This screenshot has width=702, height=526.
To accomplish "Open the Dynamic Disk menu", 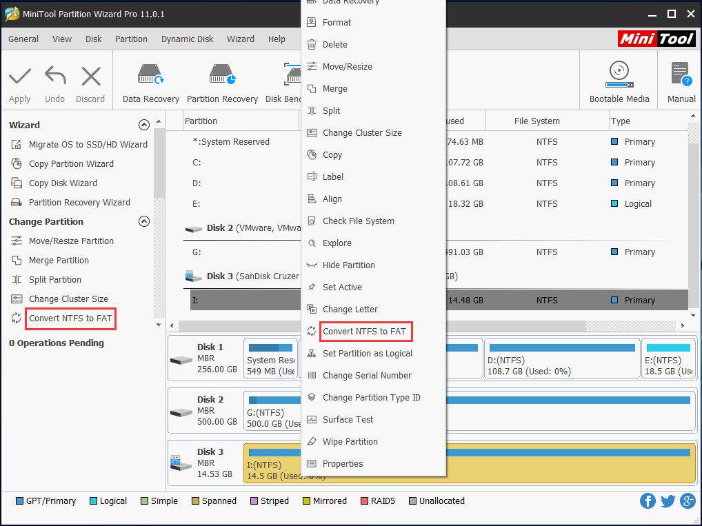I will (x=187, y=39).
